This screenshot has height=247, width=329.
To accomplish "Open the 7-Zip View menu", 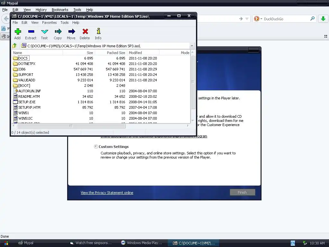I will click(x=35, y=23).
